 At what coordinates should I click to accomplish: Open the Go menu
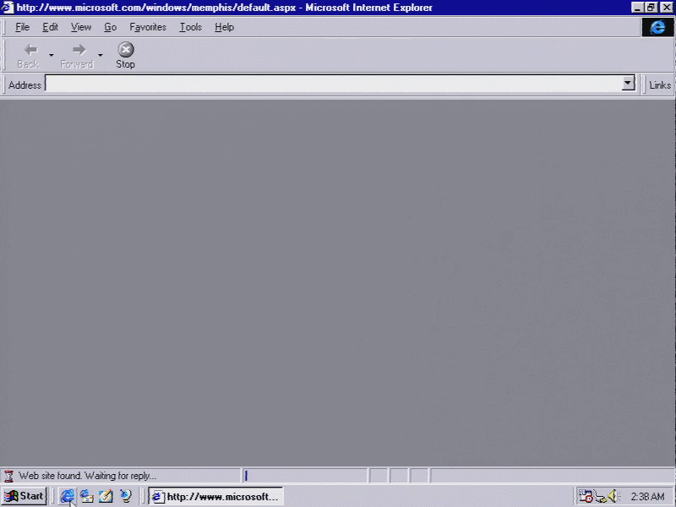pos(111,27)
